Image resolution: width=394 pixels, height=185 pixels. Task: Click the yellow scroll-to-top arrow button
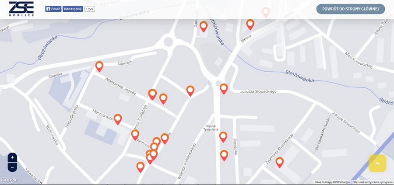tap(377, 163)
